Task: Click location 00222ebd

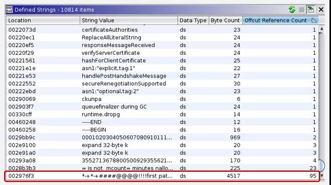Action: pos(22,91)
